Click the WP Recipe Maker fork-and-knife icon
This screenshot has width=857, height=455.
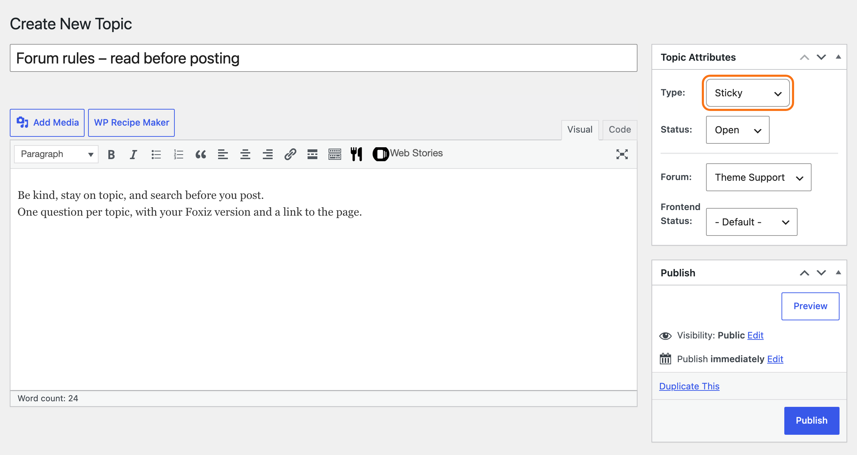(x=357, y=154)
